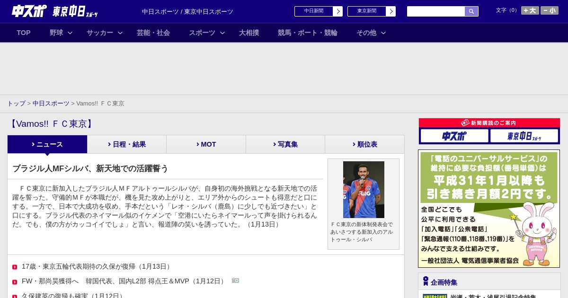
Task: Expand the 野球 dropdown chevron
Action: tap(70, 33)
